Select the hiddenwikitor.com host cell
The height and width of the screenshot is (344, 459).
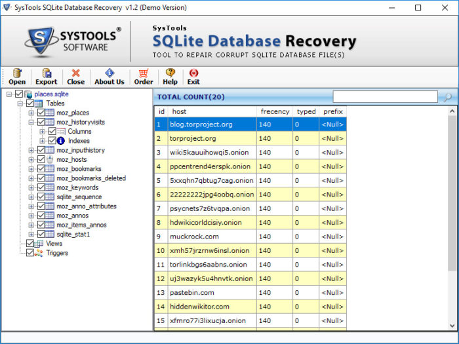pyautogui.click(x=212, y=307)
